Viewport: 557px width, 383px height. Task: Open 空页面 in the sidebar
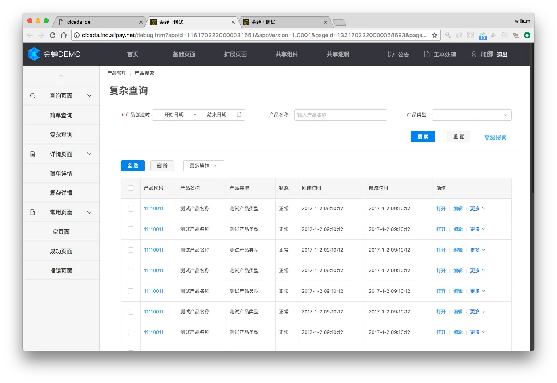tap(61, 232)
